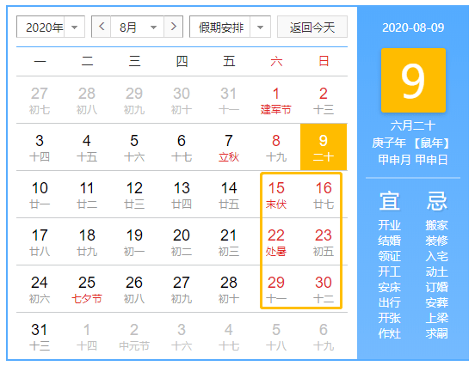The height and width of the screenshot is (366, 475).
Task: Select highlighted date 9 二十
Action: point(324,147)
